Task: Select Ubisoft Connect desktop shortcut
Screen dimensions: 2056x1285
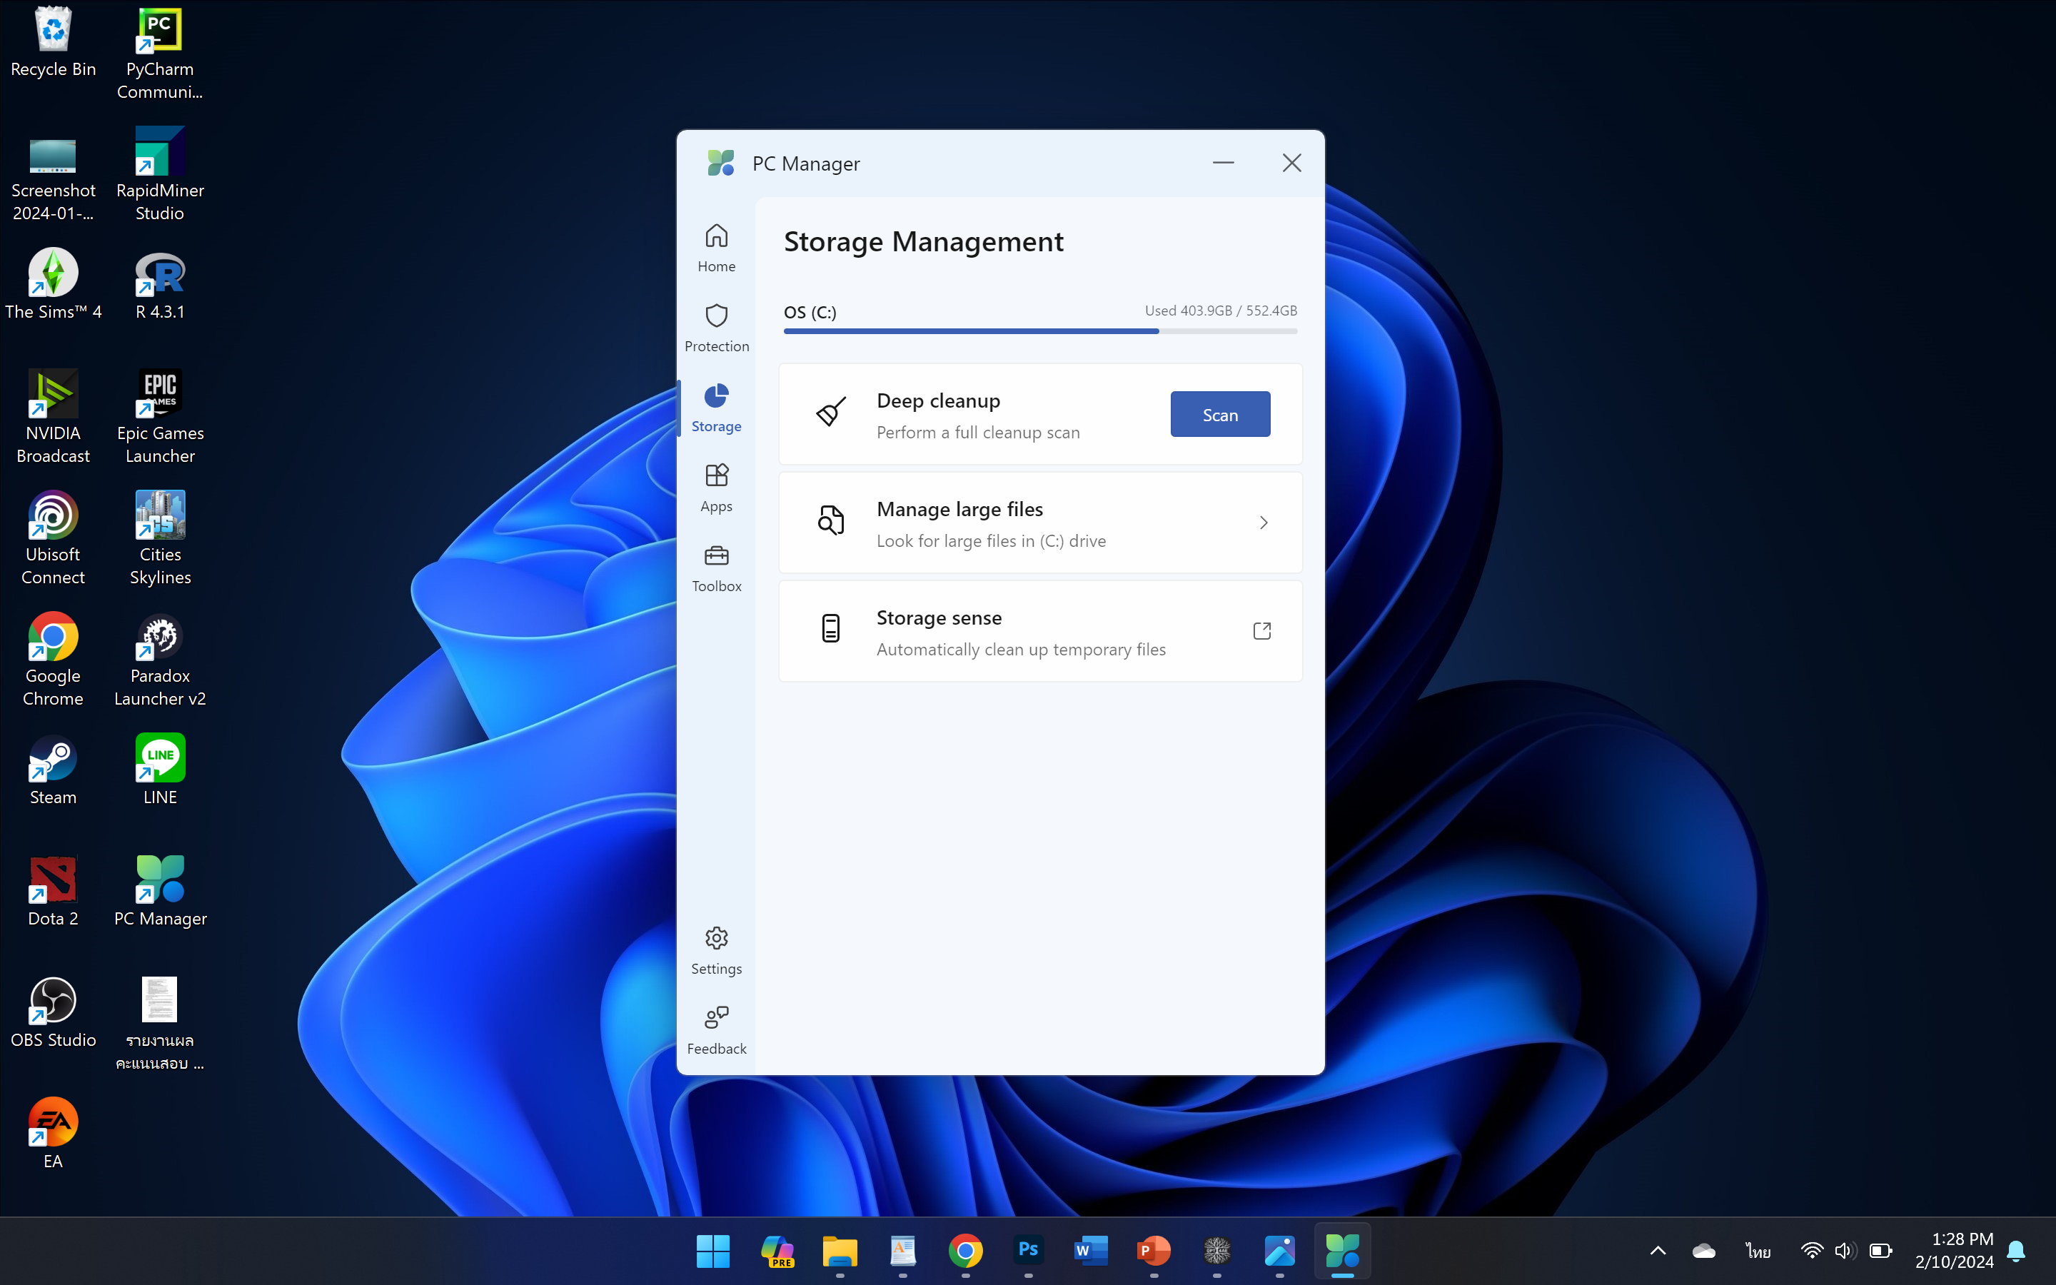Action: click(53, 539)
